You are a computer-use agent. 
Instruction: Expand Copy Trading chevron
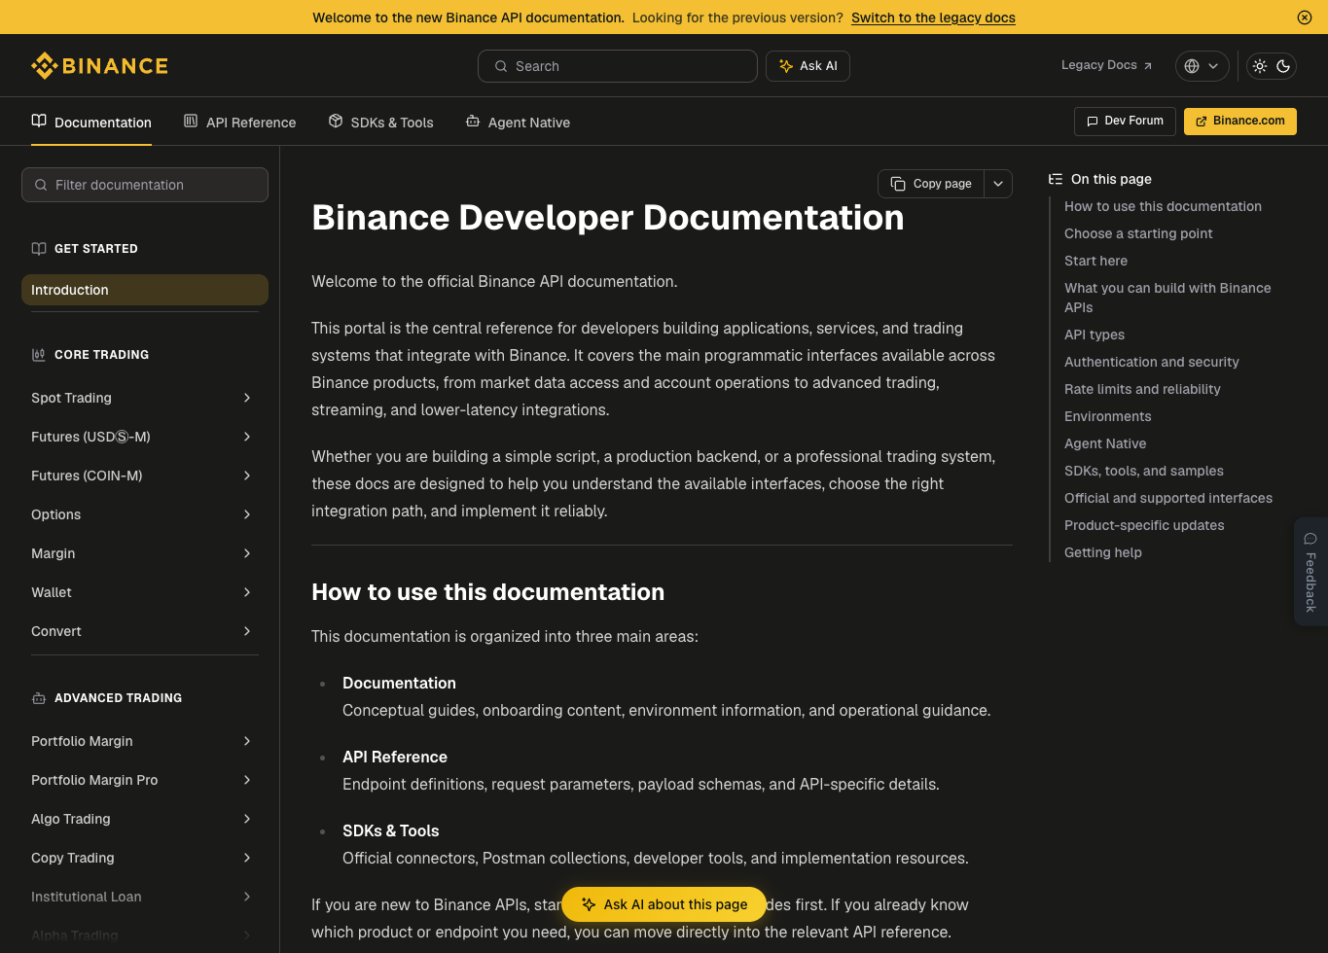pyautogui.click(x=247, y=858)
